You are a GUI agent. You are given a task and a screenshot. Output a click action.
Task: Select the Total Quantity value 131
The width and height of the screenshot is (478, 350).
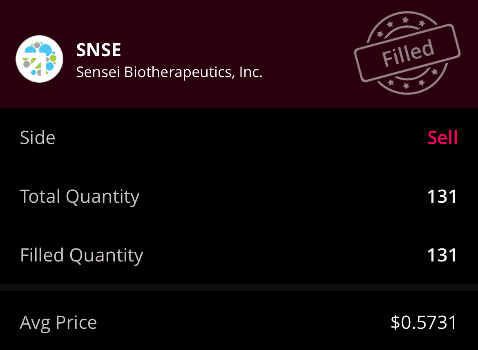442,197
